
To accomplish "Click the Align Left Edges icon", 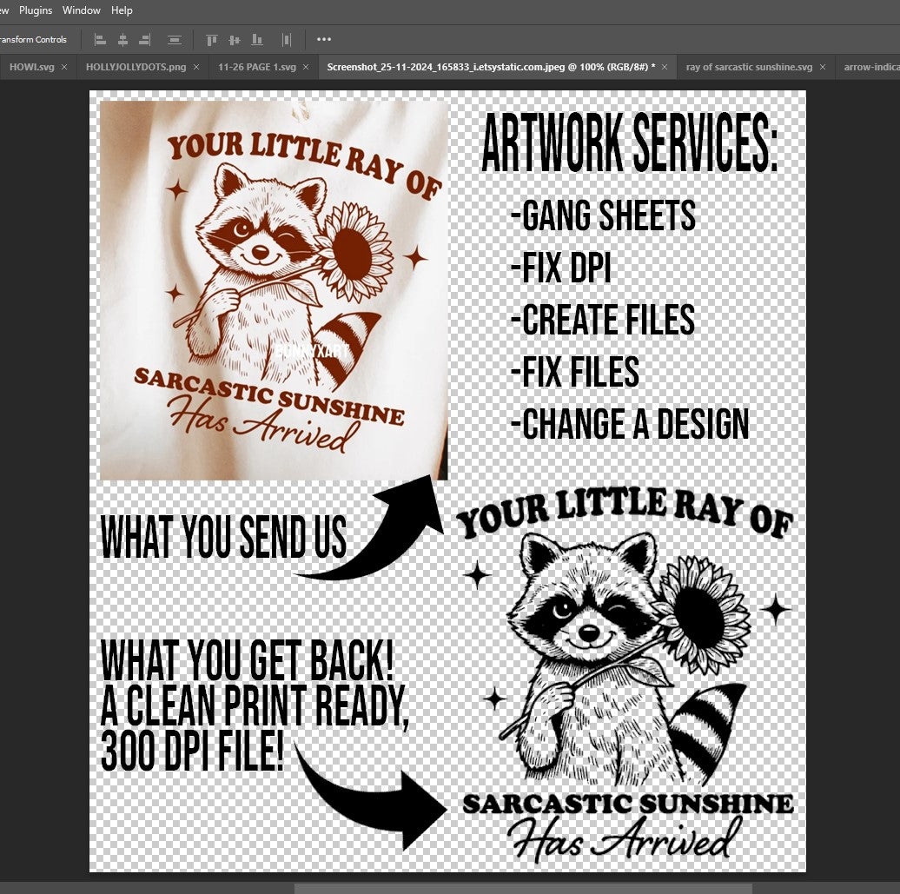I will (100, 40).
